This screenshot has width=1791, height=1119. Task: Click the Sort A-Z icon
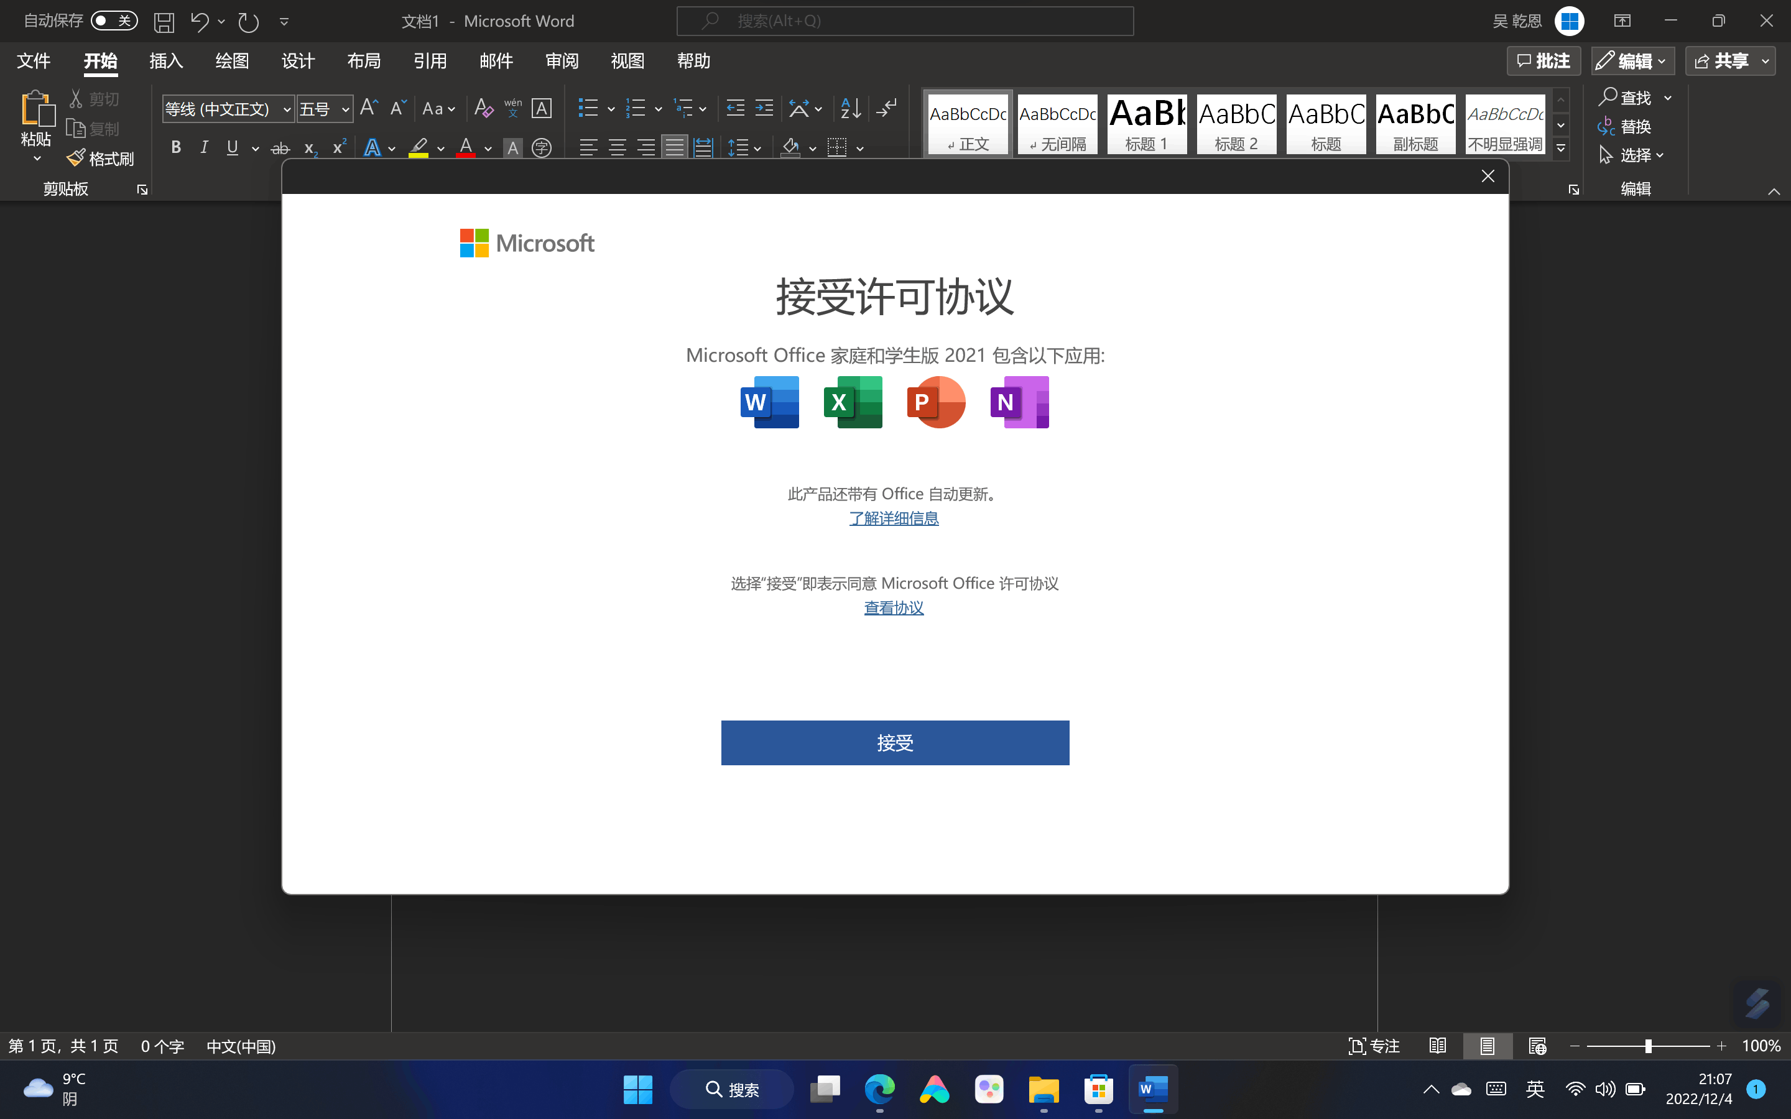click(851, 108)
